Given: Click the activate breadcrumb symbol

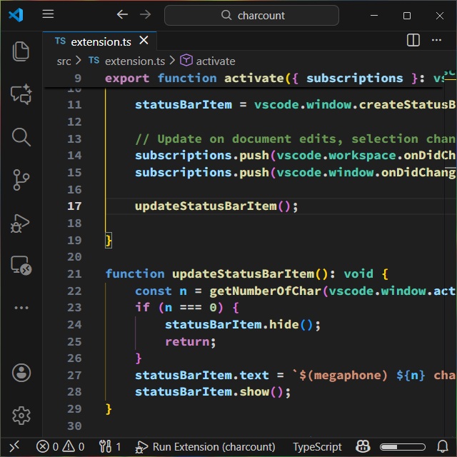Looking at the screenshot, I should [x=215, y=61].
